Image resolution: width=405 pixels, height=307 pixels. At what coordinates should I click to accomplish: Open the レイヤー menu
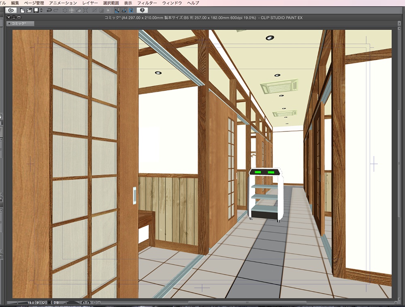click(90, 3)
